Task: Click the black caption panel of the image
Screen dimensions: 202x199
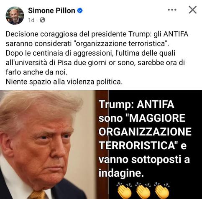Action: [x=155, y=145]
